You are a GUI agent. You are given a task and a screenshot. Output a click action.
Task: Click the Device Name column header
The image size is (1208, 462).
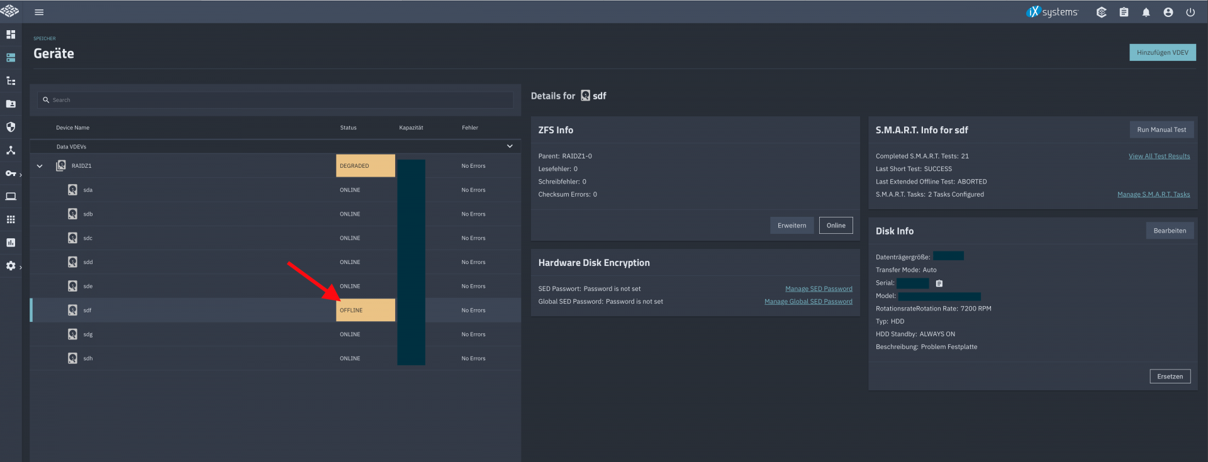point(72,128)
